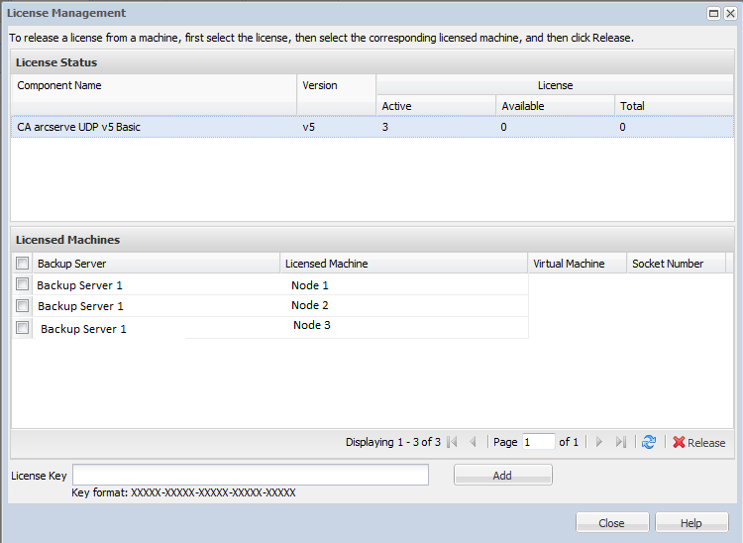Click the Help button
743x543 pixels.
point(691,523)
